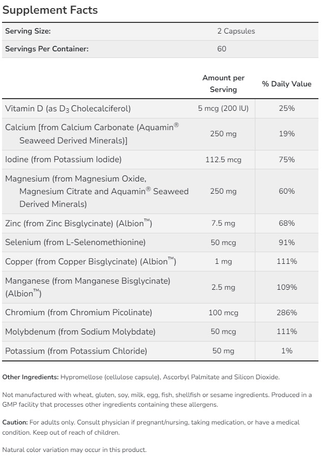Click Chromium's 286% daily value

coord(287,313)
